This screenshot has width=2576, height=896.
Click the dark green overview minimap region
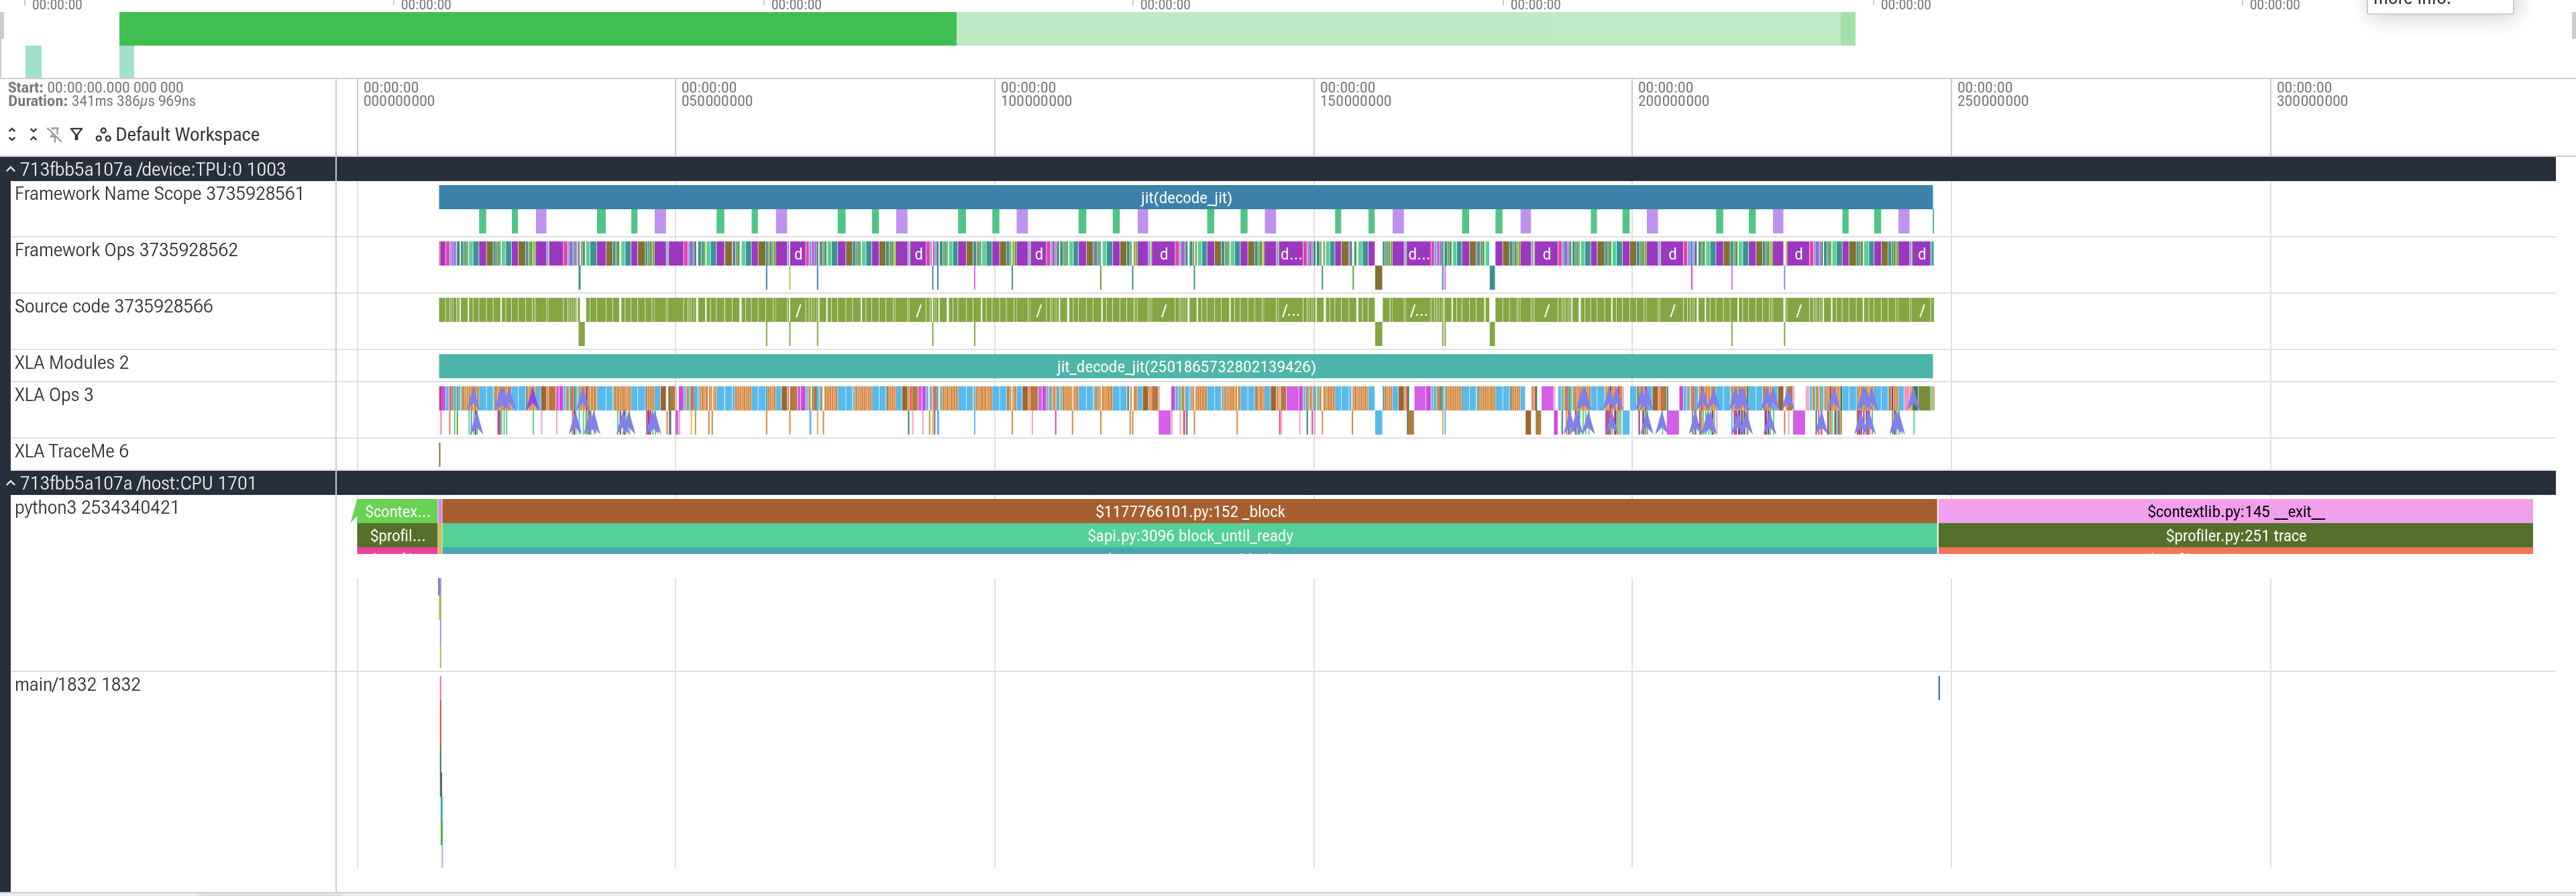coord(538,28)
